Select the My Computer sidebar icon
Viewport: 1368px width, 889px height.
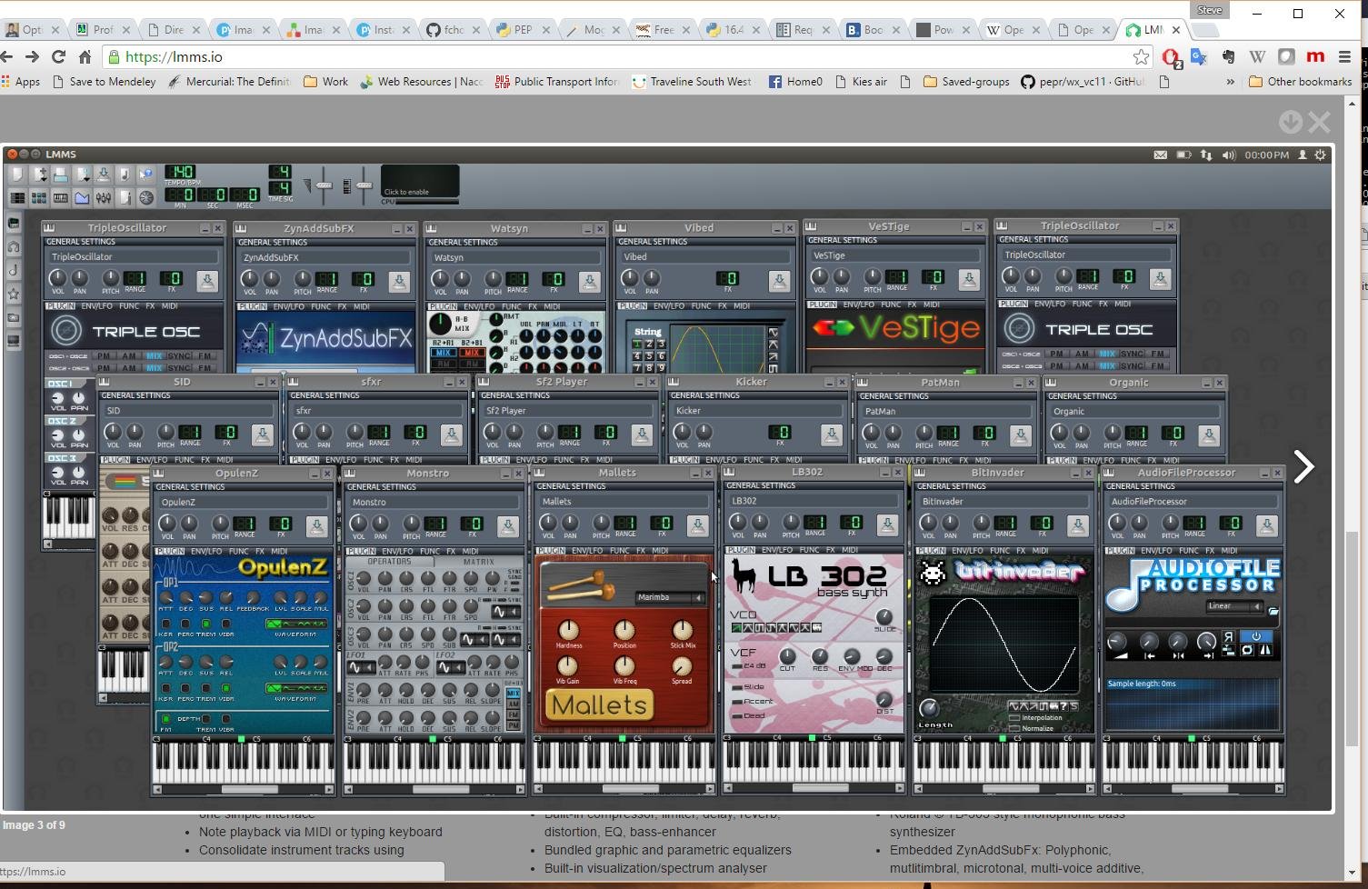click(x=14, y=341)
